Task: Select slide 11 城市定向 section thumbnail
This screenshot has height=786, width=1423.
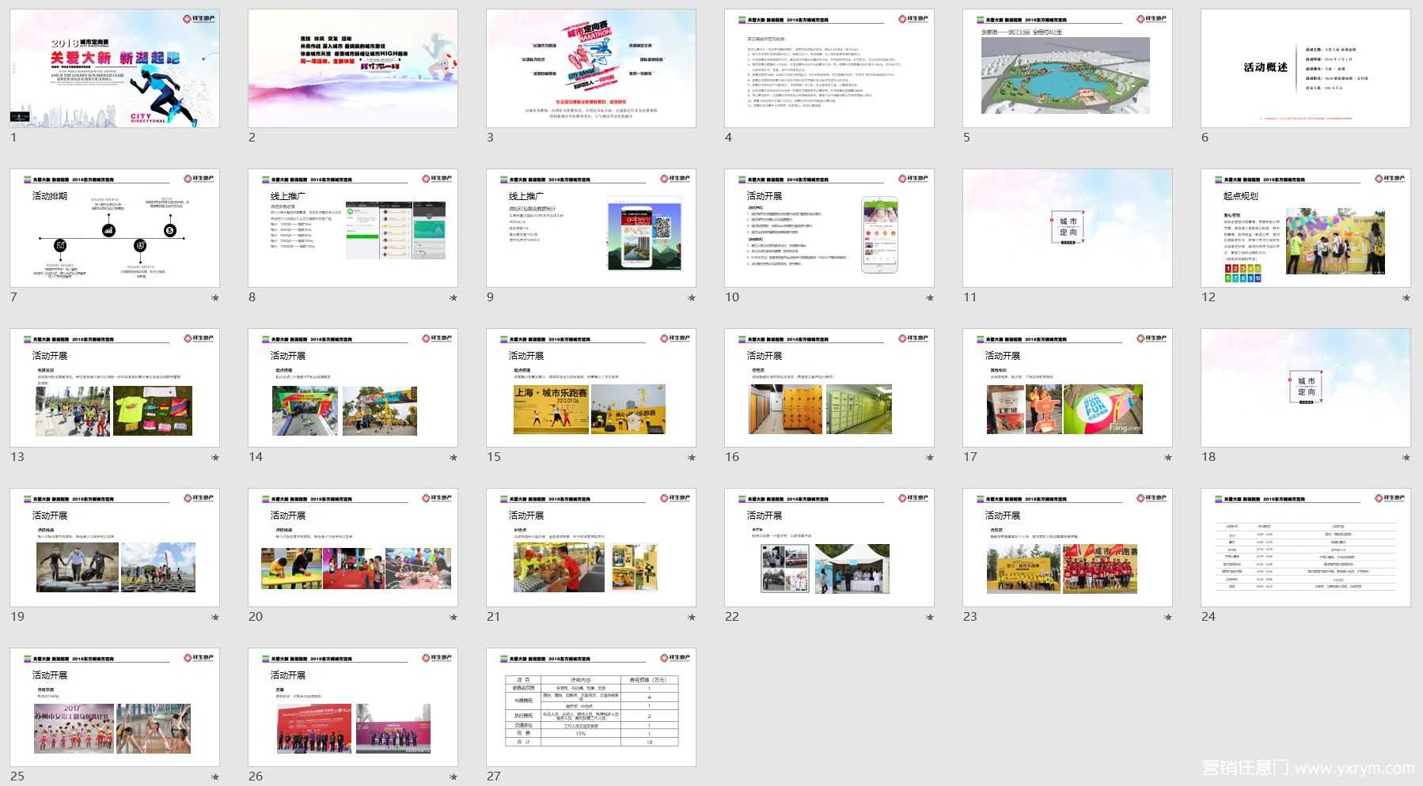Action: [x=1067, y=229]
